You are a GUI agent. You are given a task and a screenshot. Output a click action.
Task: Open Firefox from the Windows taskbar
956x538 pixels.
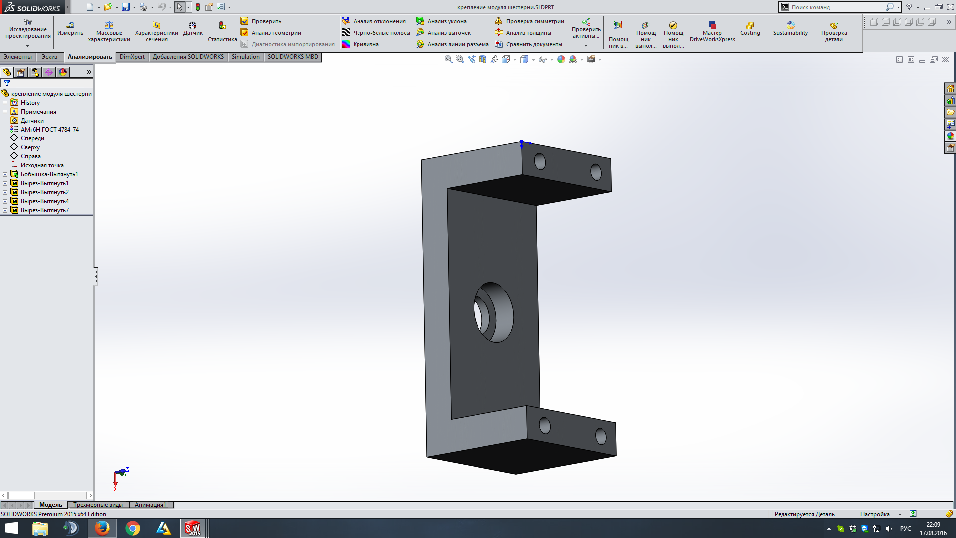coord(102,528)
